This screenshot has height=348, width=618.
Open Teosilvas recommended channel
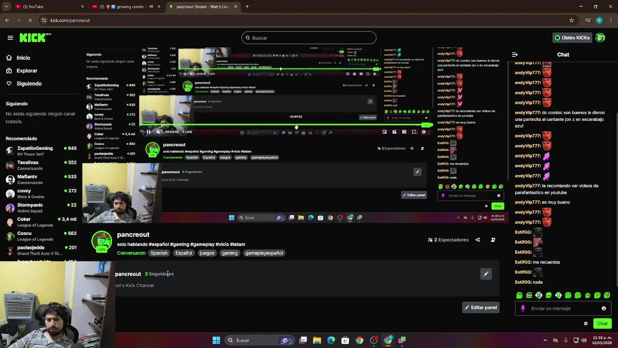click(41, 165)
